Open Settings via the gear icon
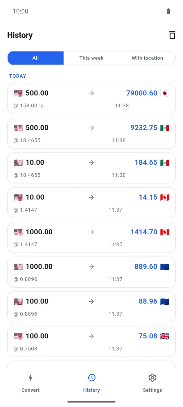 coord(152,378)
